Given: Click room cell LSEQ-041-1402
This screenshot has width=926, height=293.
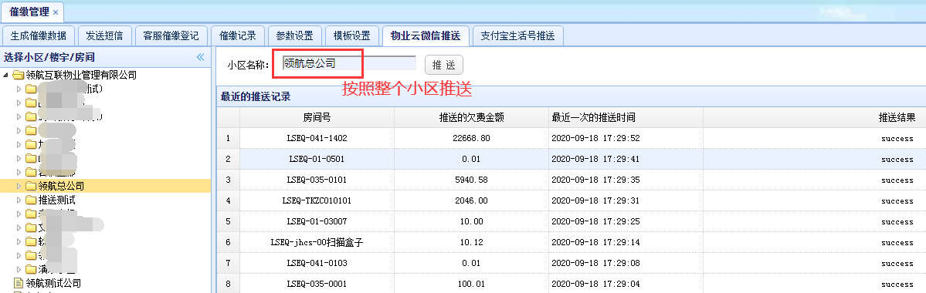Looking at the screenshot, I should 317,138.
